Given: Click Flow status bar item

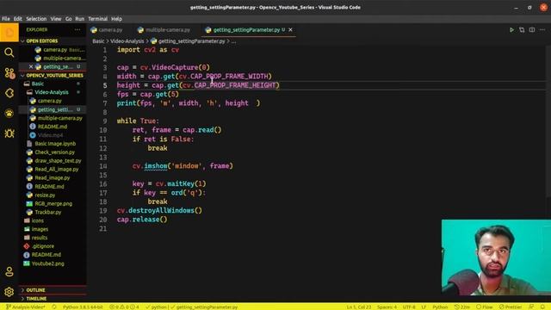Looking at the screenshot, I should click(484, 307).
